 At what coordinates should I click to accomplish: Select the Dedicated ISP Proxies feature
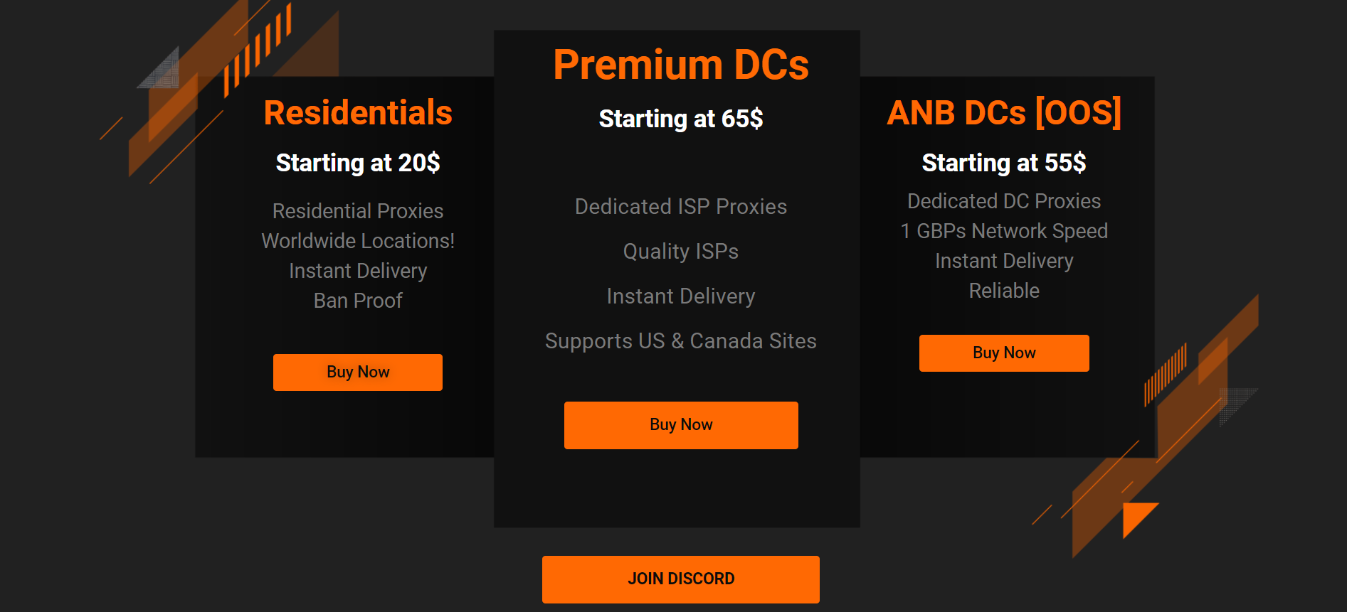click(680, 207)
